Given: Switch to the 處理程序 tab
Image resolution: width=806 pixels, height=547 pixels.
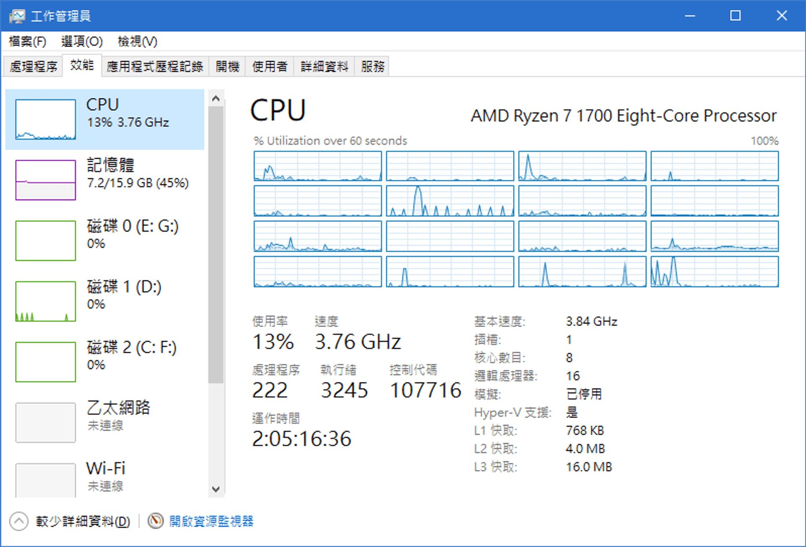Looking at the screenshot, I should pos(33,66).
